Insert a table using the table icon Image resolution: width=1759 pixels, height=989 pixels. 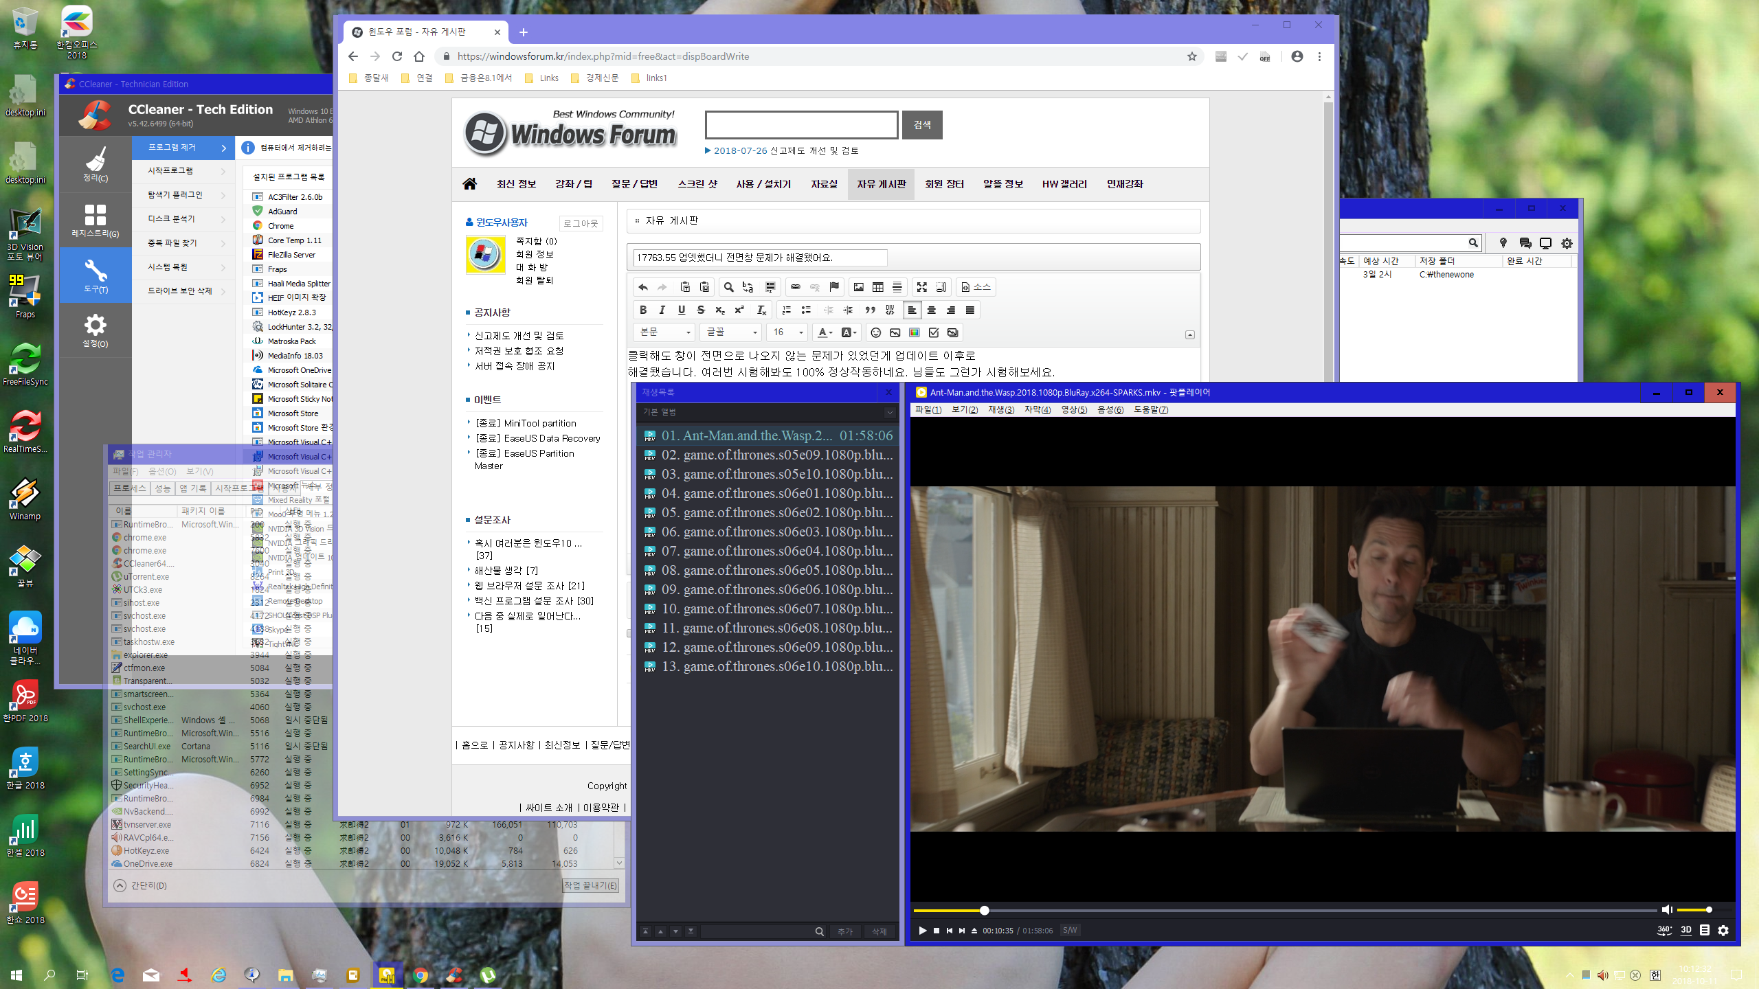coord(878,287)
